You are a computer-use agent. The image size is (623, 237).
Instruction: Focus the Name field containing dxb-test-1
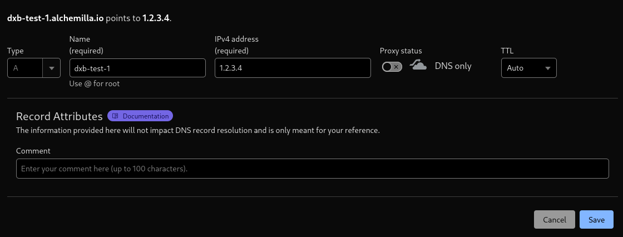coord(137,68)
